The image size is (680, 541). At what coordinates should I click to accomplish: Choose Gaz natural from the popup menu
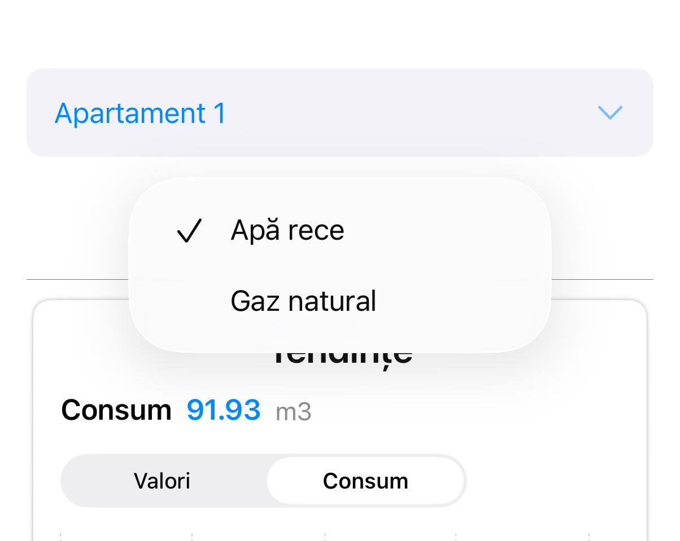303,301
